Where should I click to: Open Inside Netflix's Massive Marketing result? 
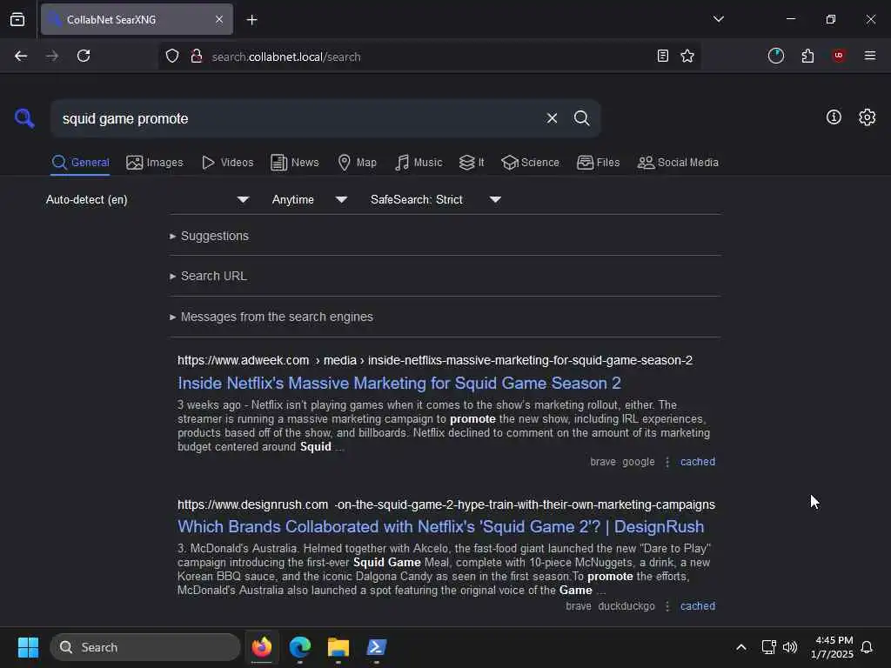(x=399, y=383)
